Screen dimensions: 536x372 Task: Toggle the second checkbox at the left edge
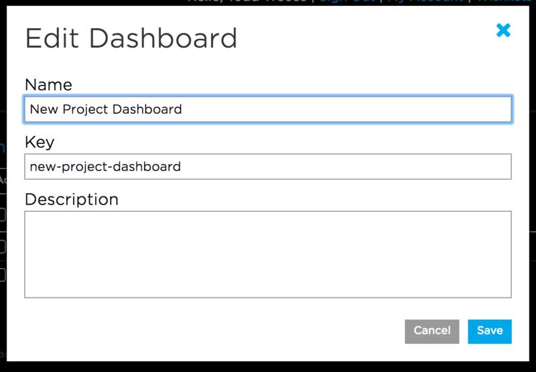[2, 246]
